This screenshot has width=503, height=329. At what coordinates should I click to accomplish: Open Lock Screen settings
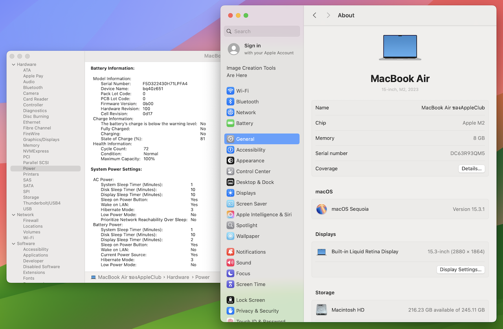[x=262, y=300]
